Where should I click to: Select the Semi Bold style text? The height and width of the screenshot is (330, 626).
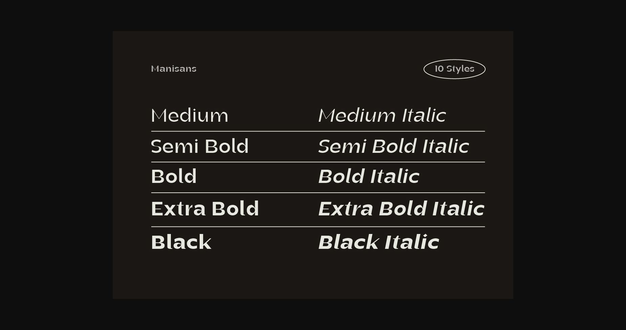(200, 146)
